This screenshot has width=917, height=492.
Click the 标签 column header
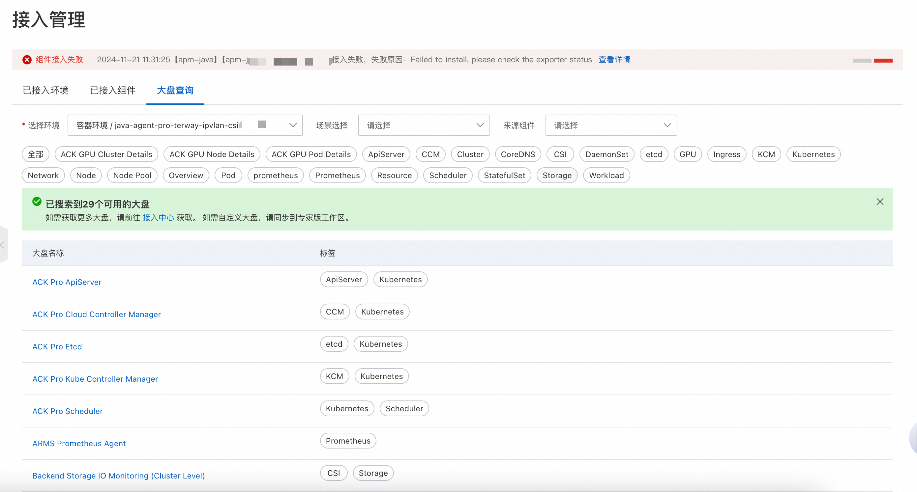pyautogui.click(x=328, y=253)
